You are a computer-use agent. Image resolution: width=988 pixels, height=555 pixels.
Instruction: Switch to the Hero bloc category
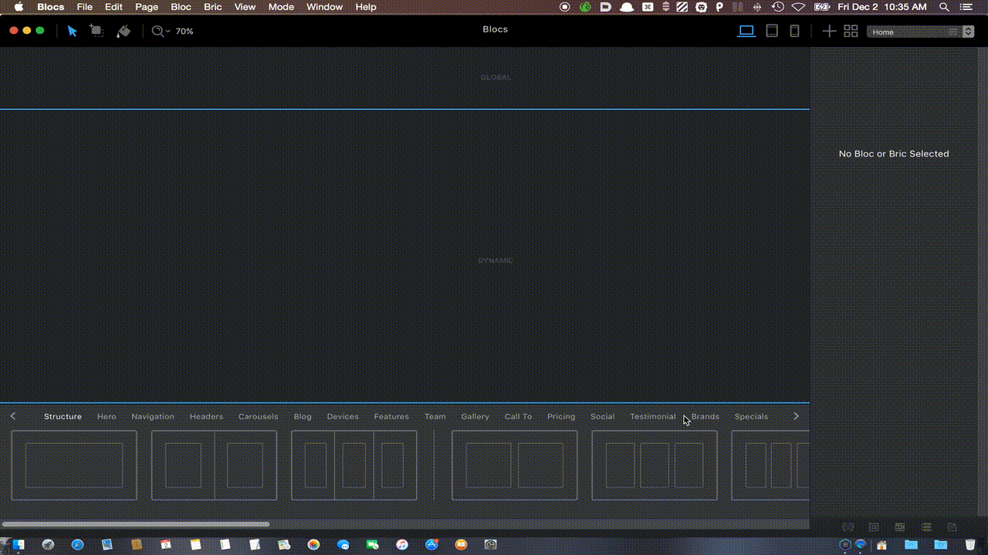click(107, 416)
